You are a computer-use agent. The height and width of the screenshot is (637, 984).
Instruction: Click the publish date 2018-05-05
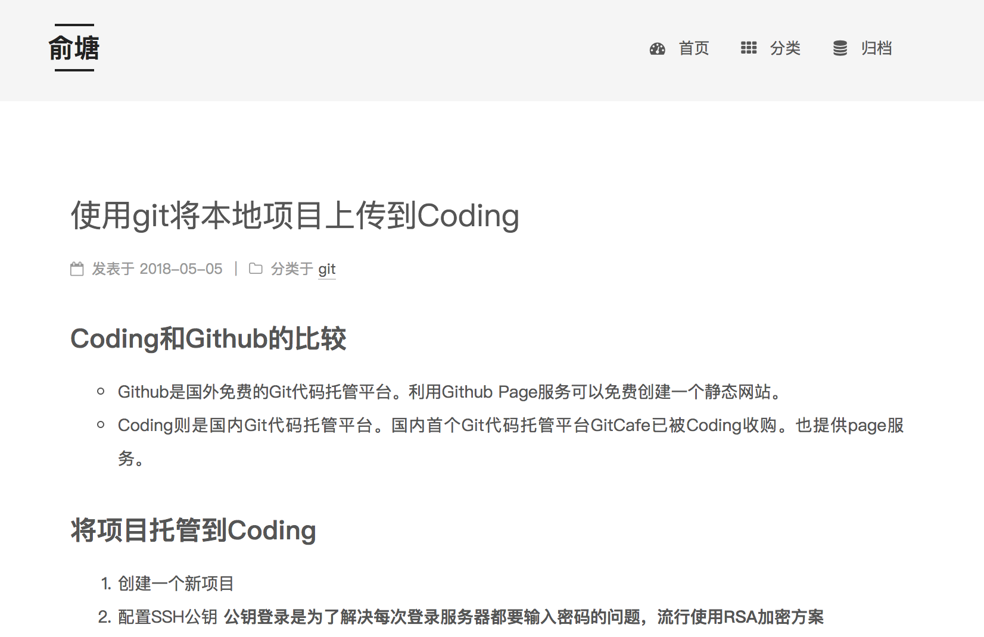[x=180, y=269]
